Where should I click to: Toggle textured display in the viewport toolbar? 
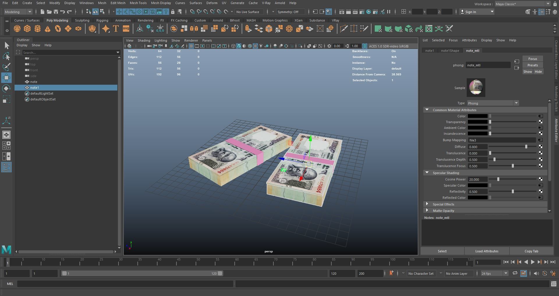[x=255, y=46]
